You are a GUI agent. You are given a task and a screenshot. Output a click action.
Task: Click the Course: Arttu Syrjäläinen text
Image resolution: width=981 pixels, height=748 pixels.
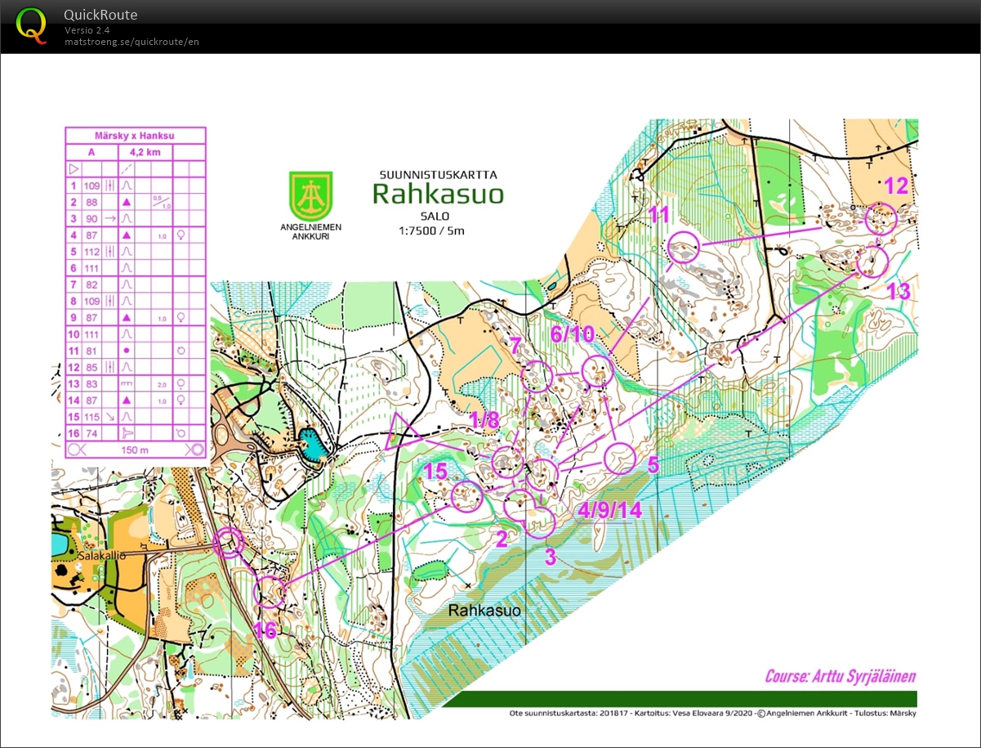[x=840, y=676]
